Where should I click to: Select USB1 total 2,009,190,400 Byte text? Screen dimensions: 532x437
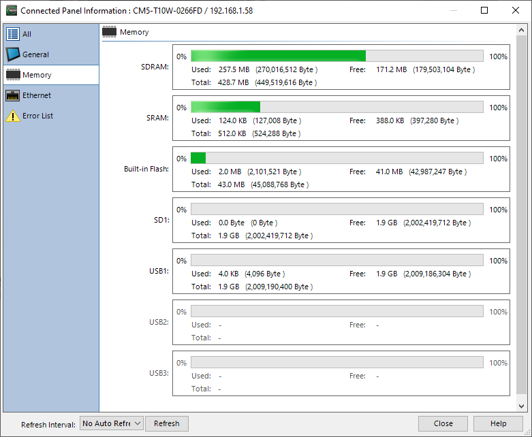[x=279, y=287]
